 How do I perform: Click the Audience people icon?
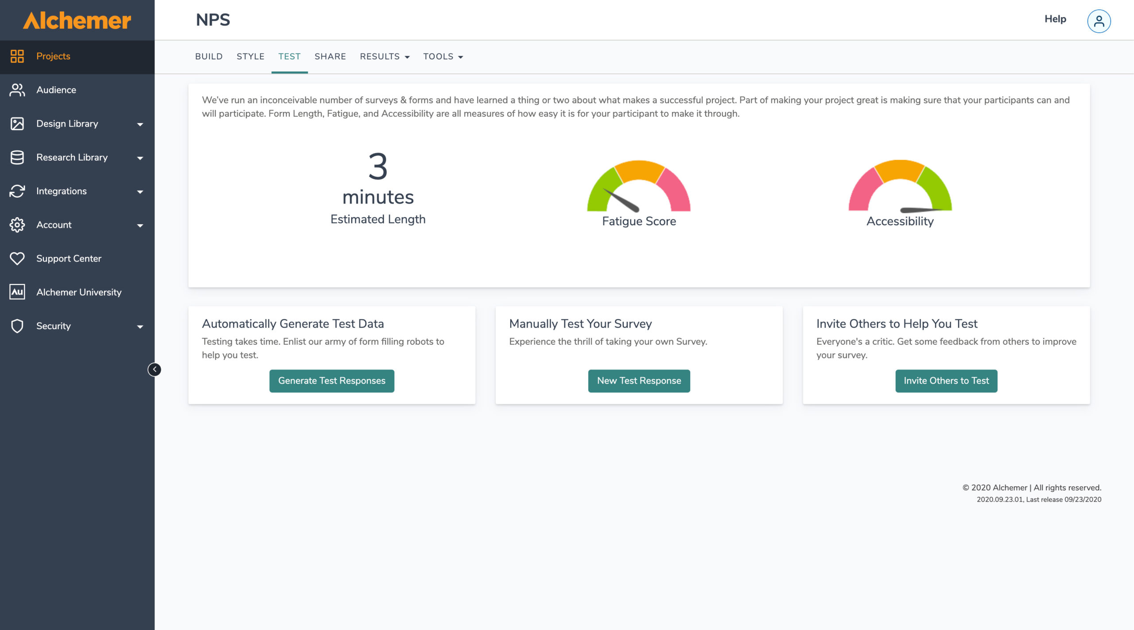(17, 90)
